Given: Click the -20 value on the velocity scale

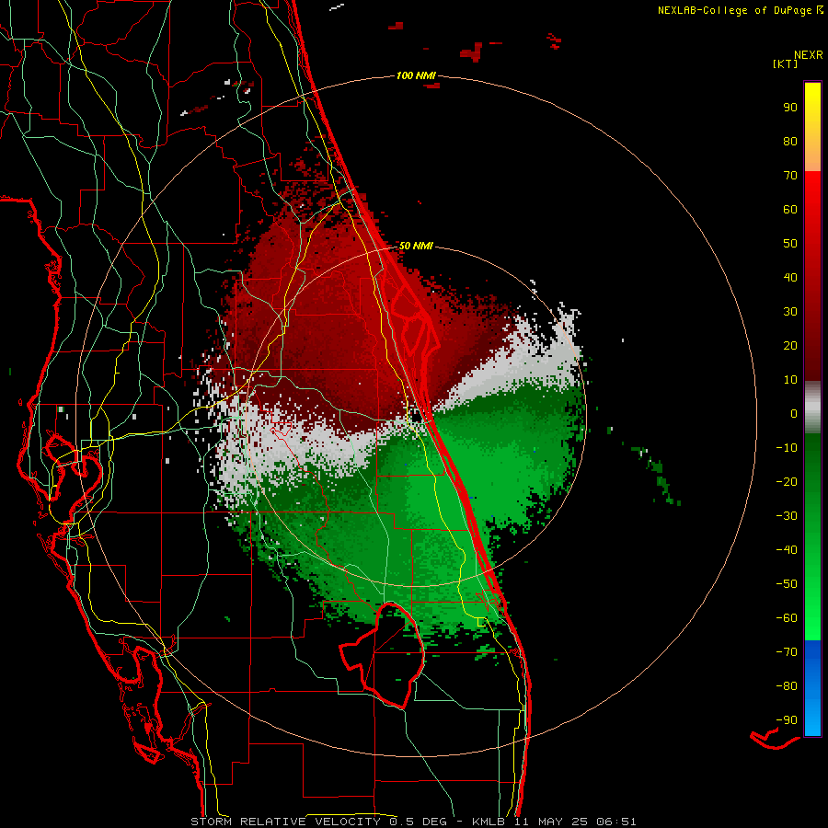Looking at the screenshot, I should pos(787,481).
